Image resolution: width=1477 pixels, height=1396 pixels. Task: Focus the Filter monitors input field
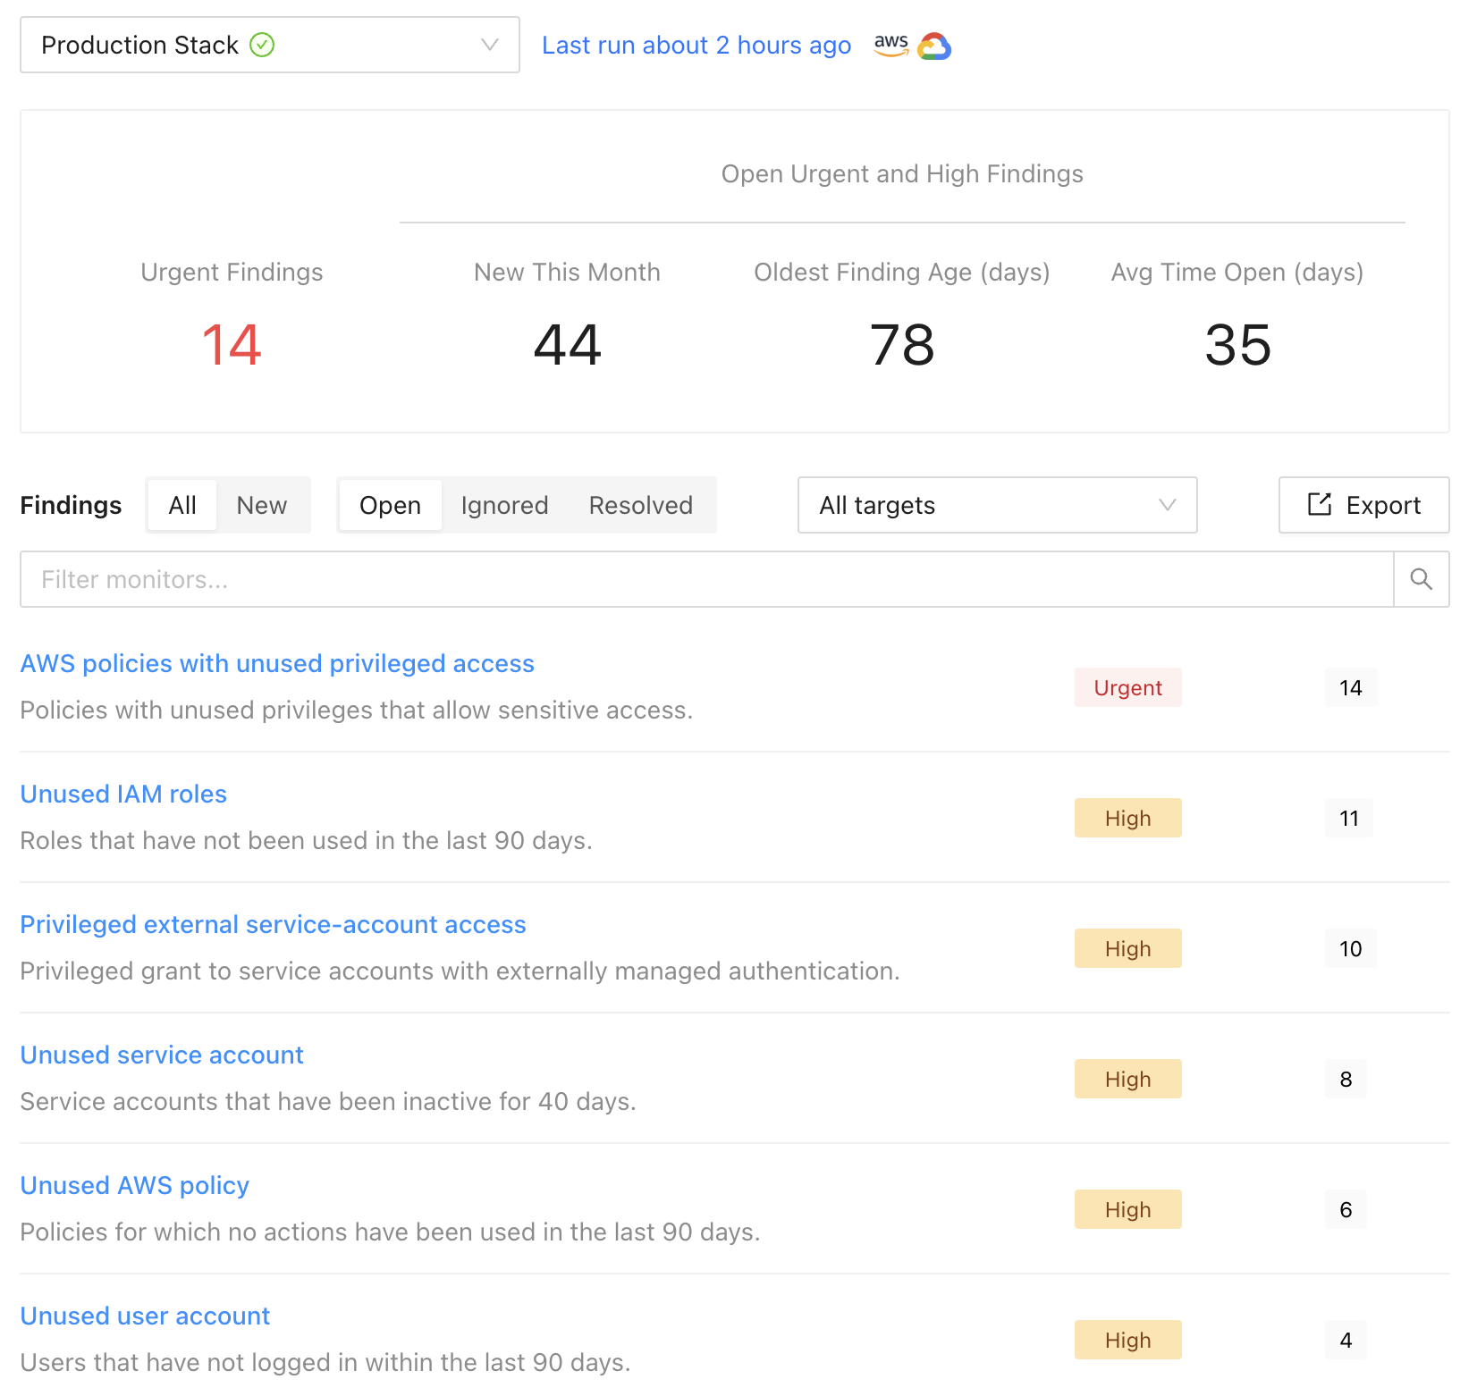click(706, 579)
